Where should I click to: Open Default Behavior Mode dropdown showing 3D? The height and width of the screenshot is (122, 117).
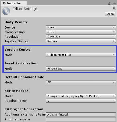(81, 82)
